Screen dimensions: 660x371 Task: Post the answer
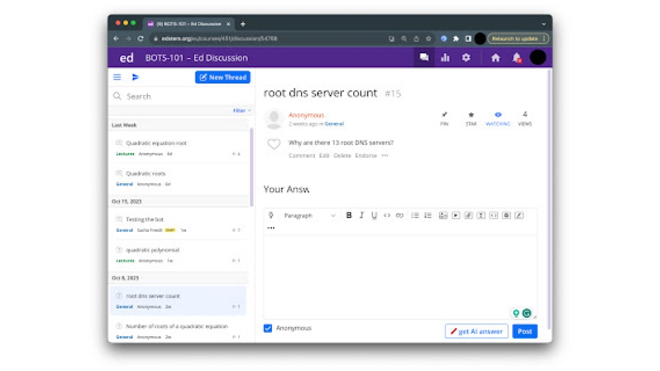[x=525, y=331]
